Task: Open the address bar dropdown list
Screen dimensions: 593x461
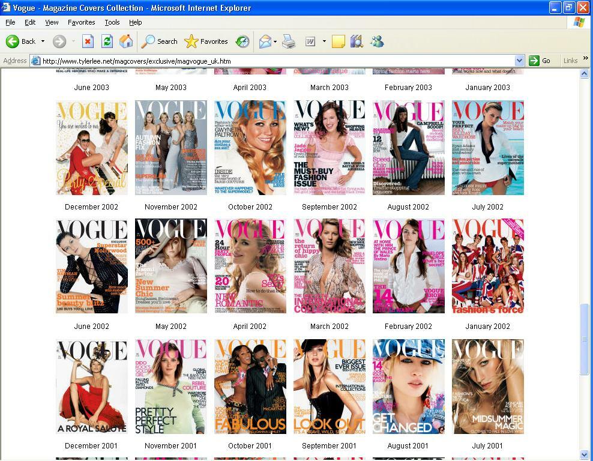Action: [x=519, y=61]
